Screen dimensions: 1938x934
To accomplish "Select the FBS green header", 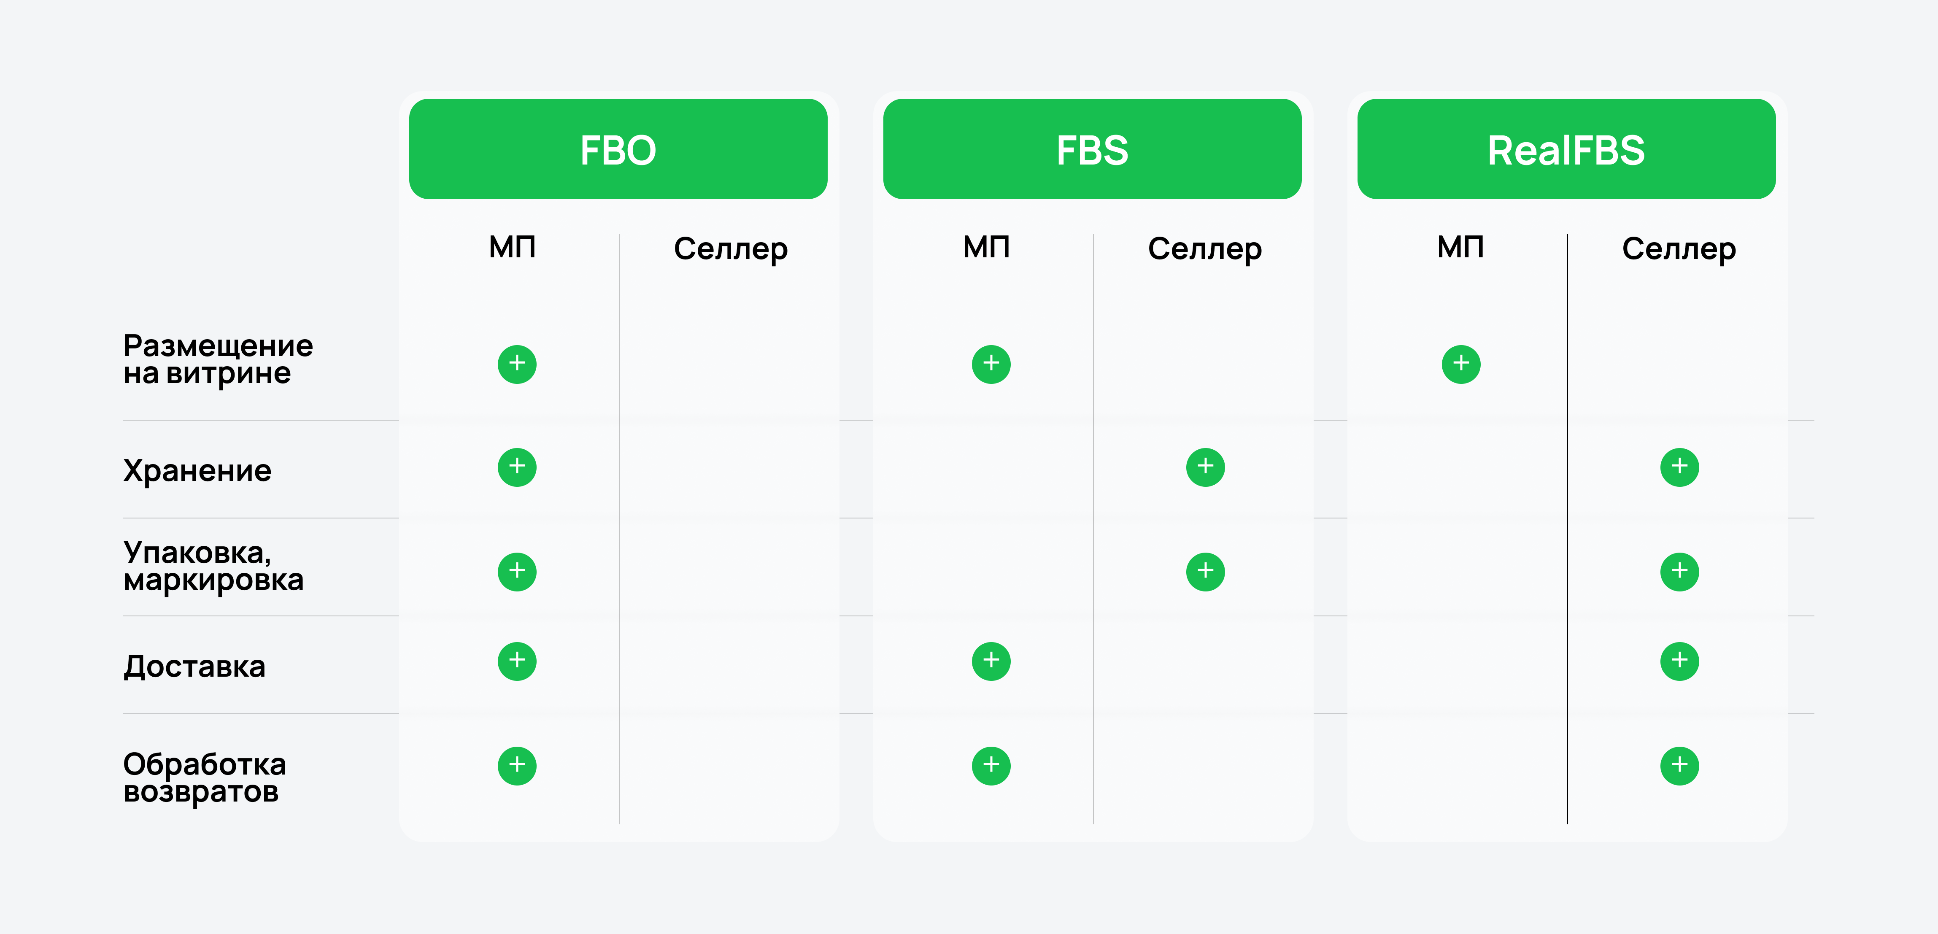I will 1092,149.
